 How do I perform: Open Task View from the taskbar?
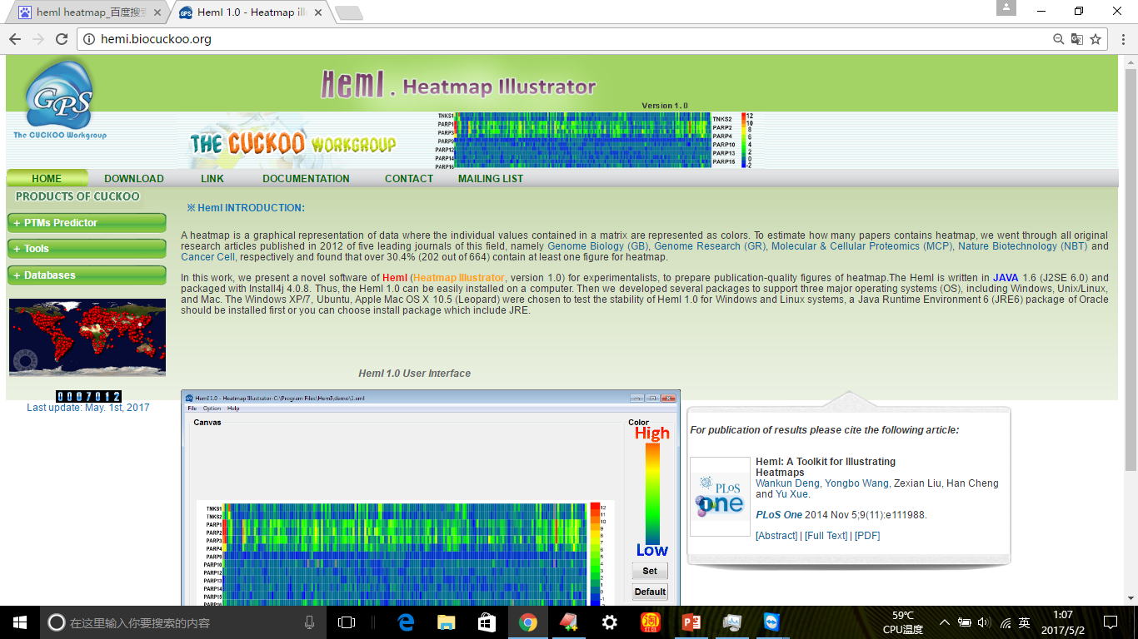pyautogui.click(x=347, y=622)
